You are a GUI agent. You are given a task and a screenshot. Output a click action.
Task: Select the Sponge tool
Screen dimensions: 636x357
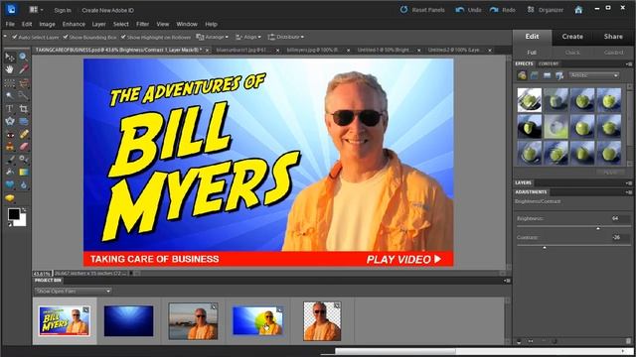pyautogui.click(x=9, y=198)
